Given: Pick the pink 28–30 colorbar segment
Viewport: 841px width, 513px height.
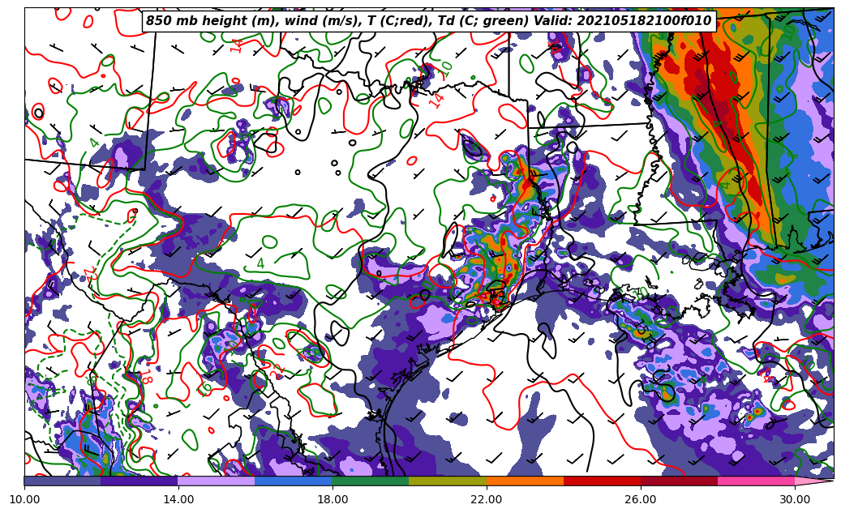Looking at the screenshot, I should 756,481.
